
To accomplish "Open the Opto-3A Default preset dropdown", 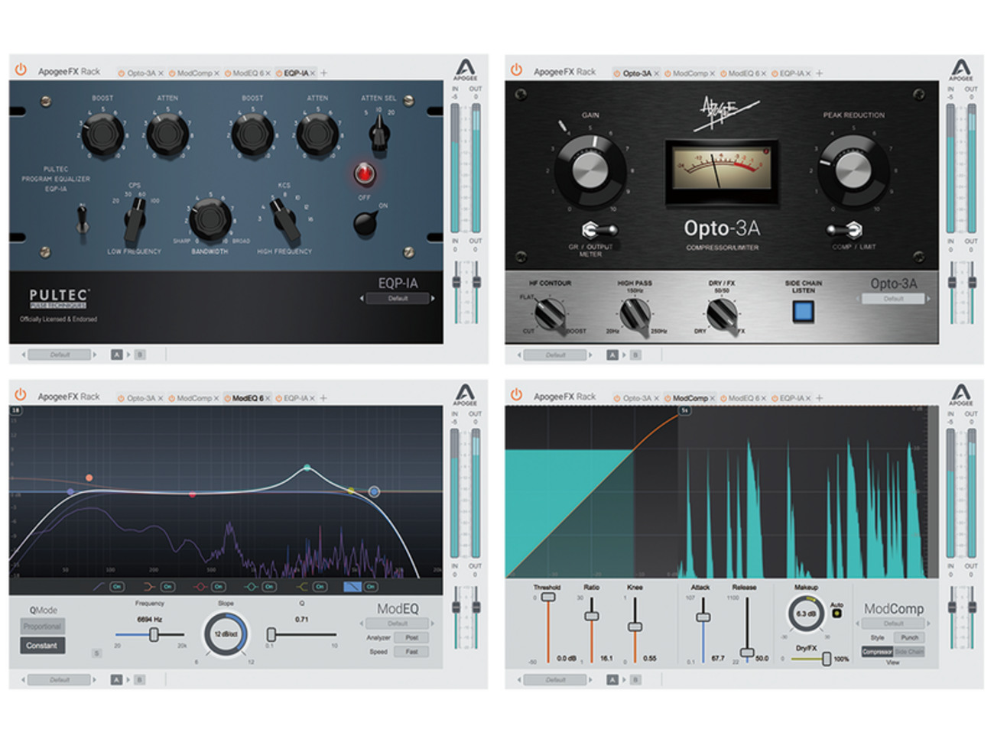I will [893, 299].
